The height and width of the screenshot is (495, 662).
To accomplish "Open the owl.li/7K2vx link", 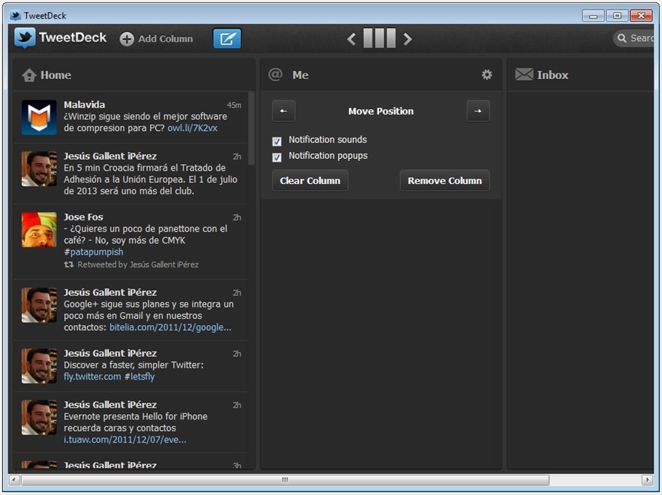I will coord(193,128).
